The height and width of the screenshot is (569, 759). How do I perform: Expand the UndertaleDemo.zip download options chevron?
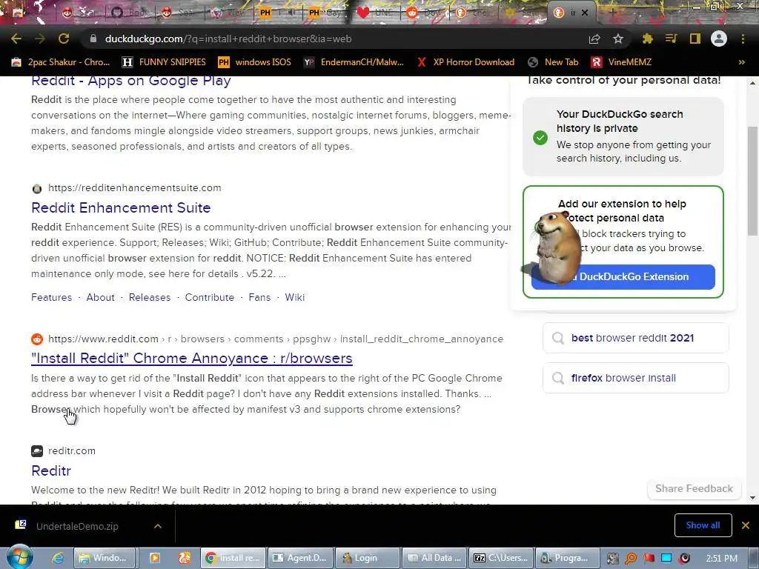pos(158,526)
